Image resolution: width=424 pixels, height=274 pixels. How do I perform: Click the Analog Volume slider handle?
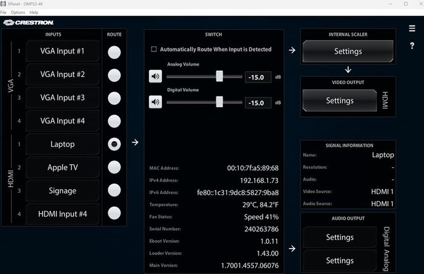(219, 76)
